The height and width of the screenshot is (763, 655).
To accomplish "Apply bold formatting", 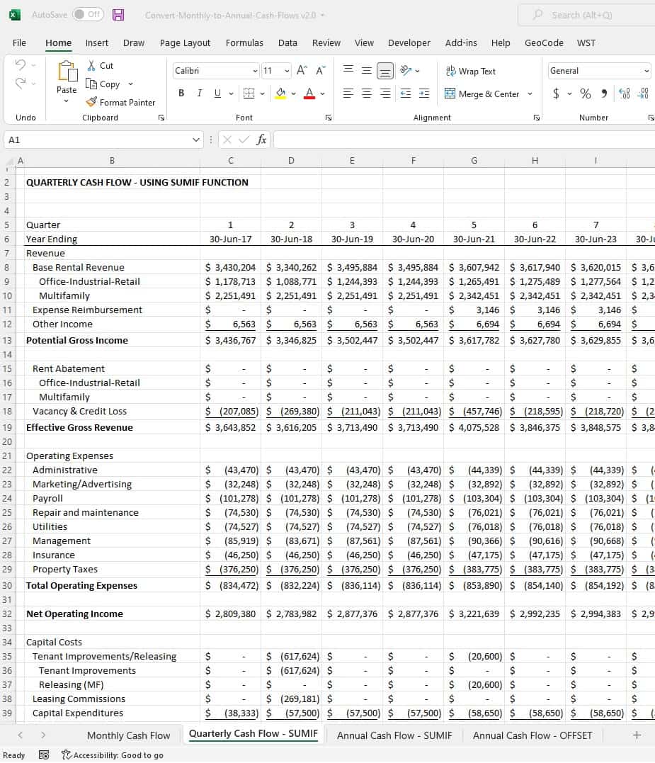I will pyautogui.click(x=181, y=94).
